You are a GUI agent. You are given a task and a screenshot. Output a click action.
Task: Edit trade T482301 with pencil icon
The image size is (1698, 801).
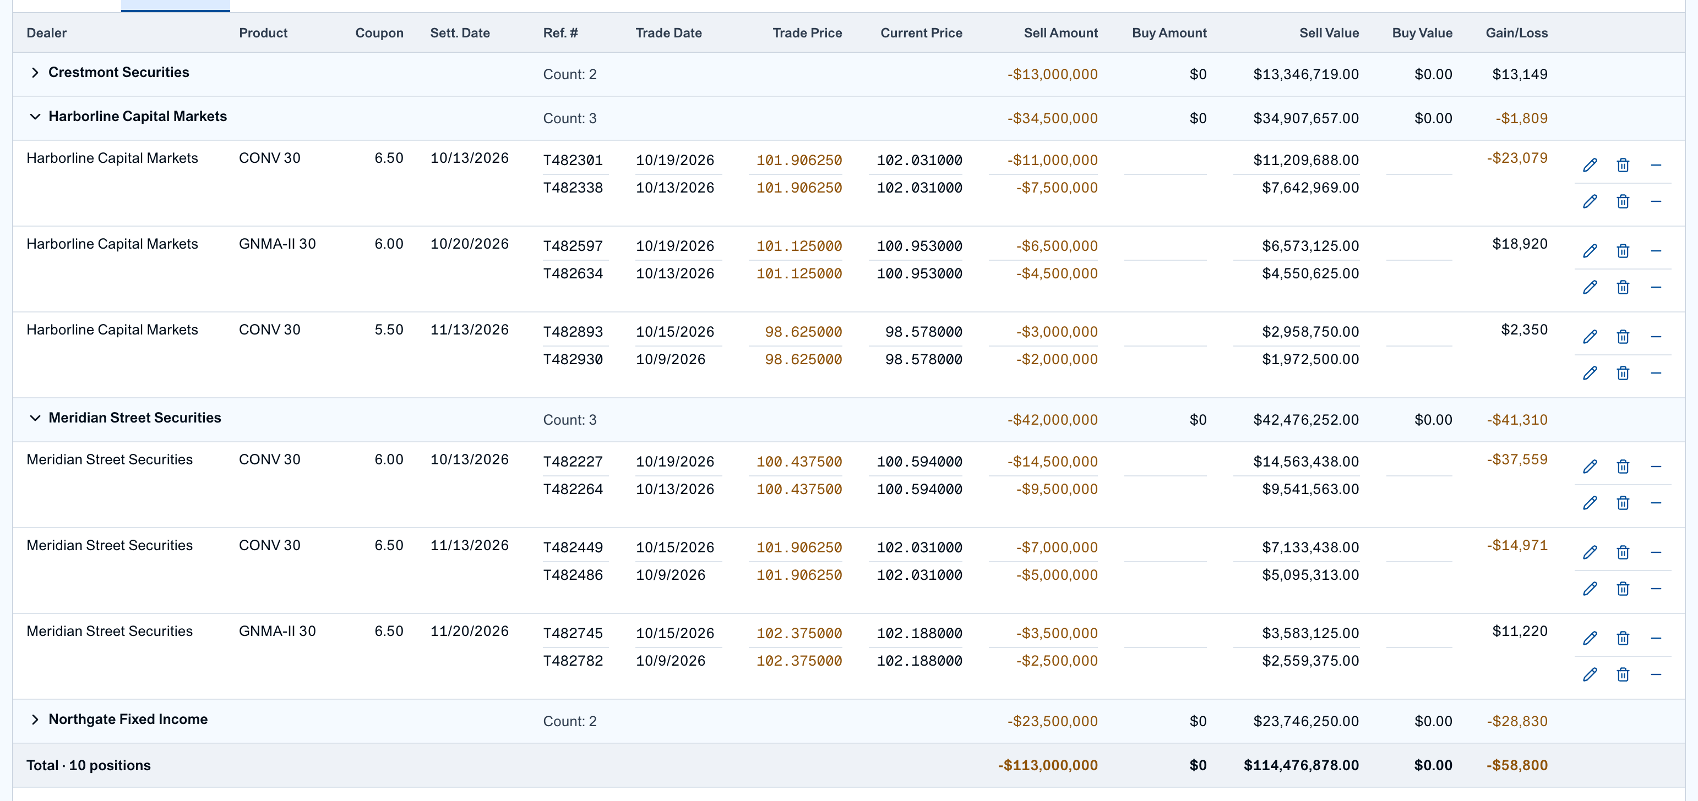click(x=1590, y=164)
